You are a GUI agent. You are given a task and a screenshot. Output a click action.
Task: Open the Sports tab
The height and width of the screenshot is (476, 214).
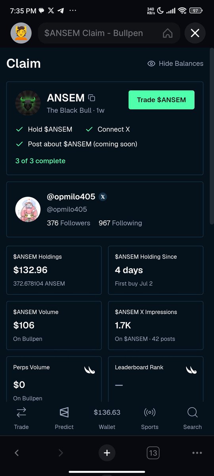(150, 418)
